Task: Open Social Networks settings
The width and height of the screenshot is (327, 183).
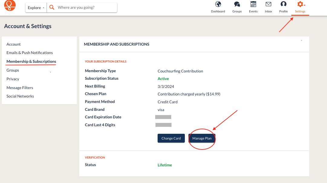Action: tap(20, 96)
